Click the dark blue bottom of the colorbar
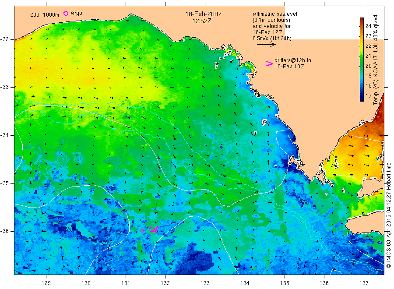 pos(362,99)
